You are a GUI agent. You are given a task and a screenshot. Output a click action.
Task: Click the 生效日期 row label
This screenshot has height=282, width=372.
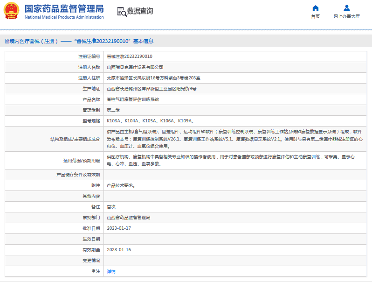pyautogui.click(x=91, y=239)
